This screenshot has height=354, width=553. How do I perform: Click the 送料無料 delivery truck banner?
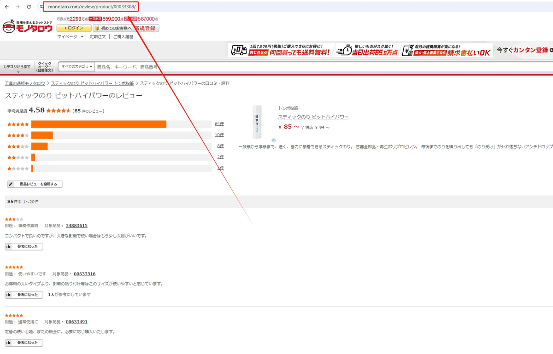coord(280,50)
